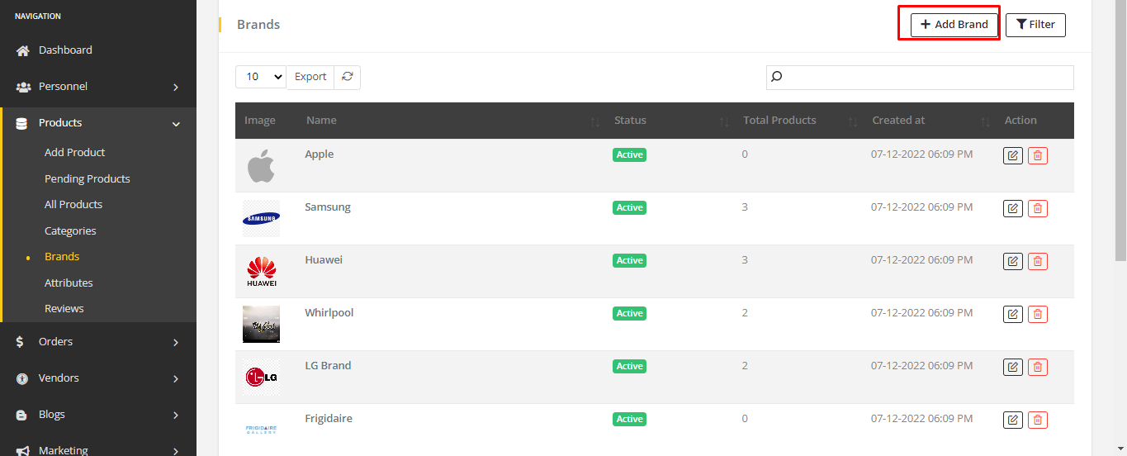Expand the Marketing menu chevron

[x=176, y=451]
